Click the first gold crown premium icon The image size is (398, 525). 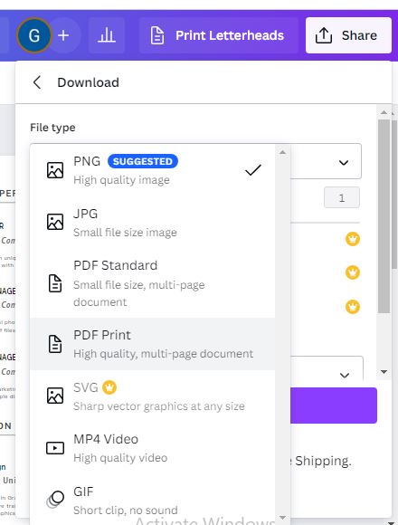353,239
